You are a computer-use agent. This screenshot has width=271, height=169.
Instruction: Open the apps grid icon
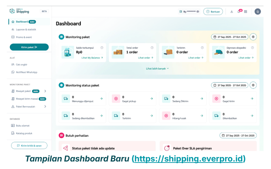245,12
